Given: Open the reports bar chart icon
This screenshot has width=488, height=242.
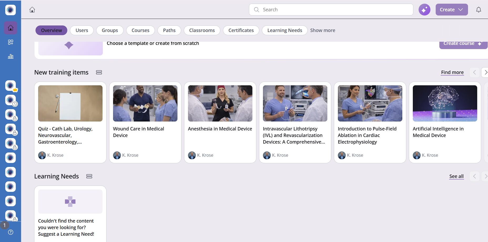Looking at the screenshot, I should click(x=11, y=56).
